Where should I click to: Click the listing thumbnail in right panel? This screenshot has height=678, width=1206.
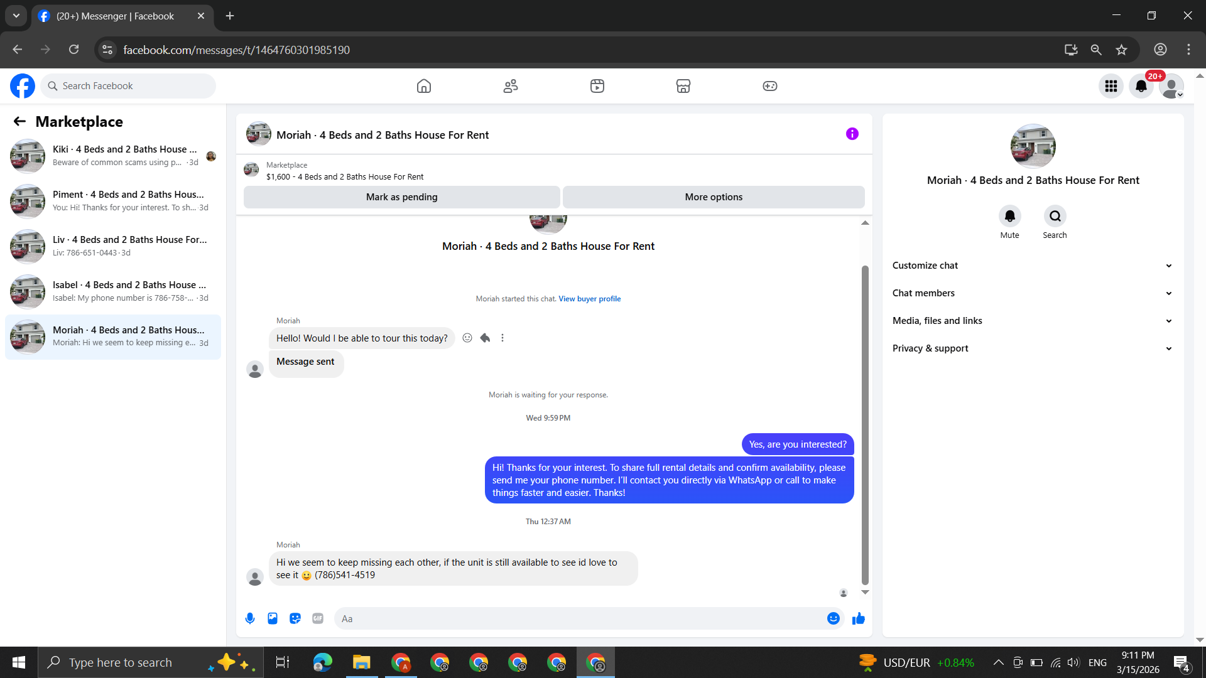[1033, 146]
